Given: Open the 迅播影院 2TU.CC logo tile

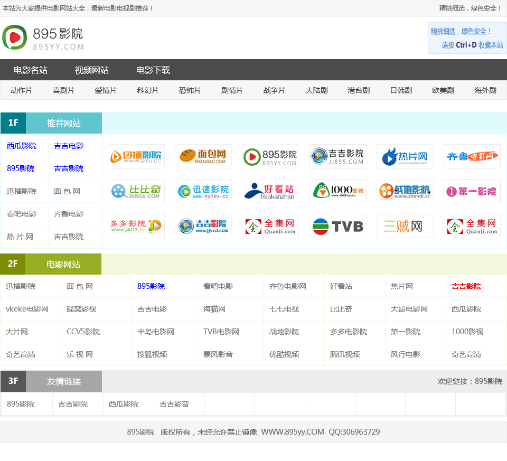Looking at the screenshot, I should point(136,156).
